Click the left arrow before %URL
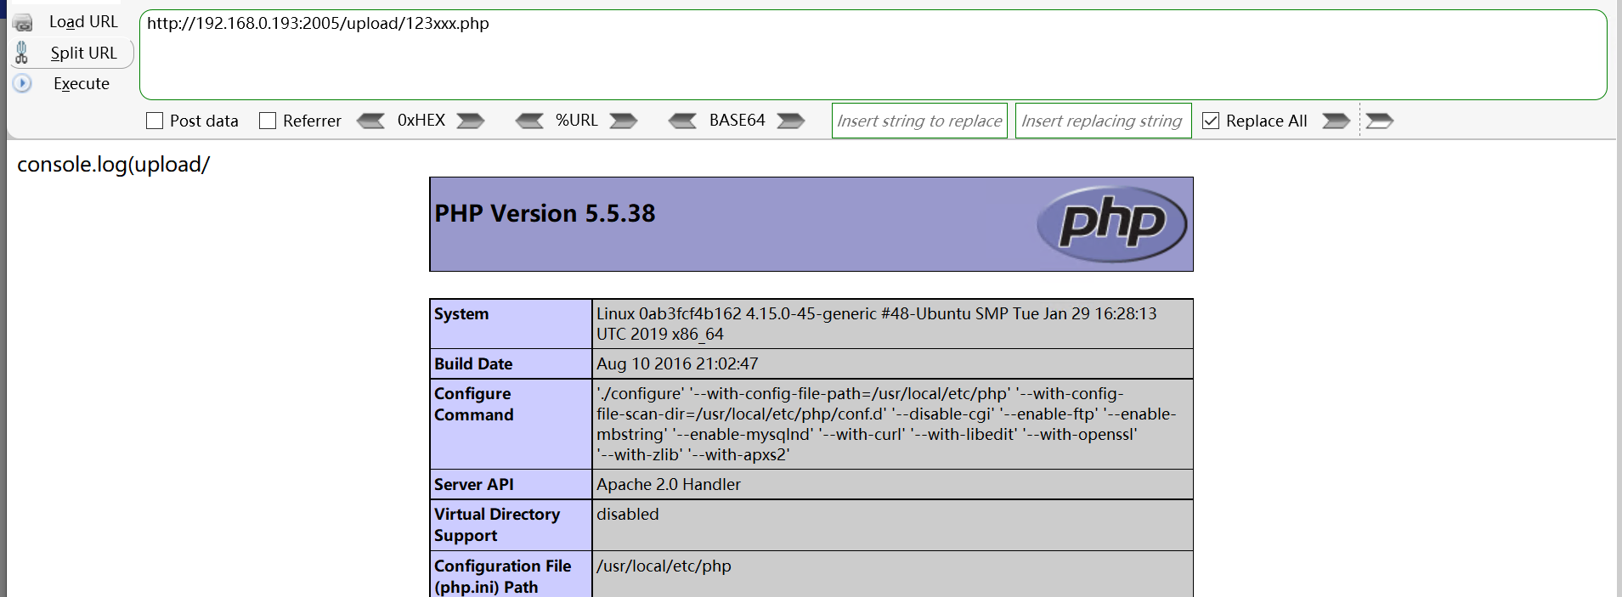 pyautogui.click(x=529, y=121)
